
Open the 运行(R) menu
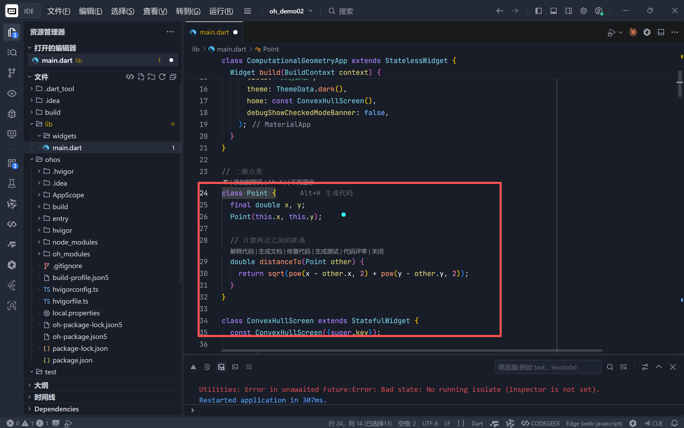click(x=221, y=11)
